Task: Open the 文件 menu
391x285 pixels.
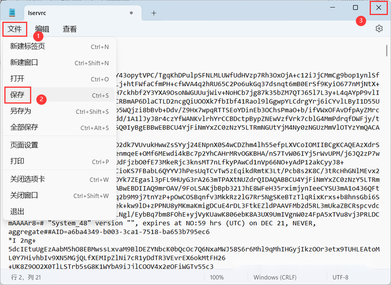Action: [x=14, y=29]
